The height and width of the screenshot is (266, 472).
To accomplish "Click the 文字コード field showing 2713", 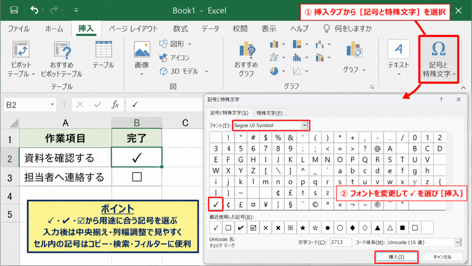I will tap(341, 242).
